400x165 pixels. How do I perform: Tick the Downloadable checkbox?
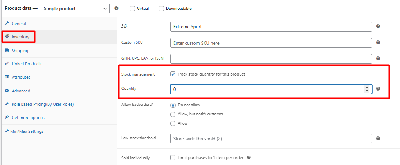pos(161,9)
